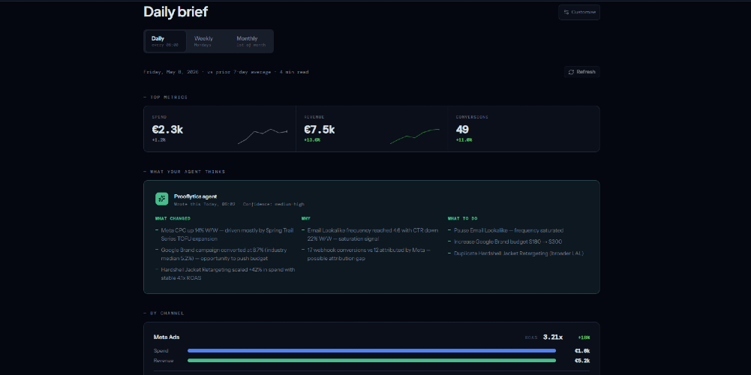Select the Revenue value €7.5k

pos(320,129)
